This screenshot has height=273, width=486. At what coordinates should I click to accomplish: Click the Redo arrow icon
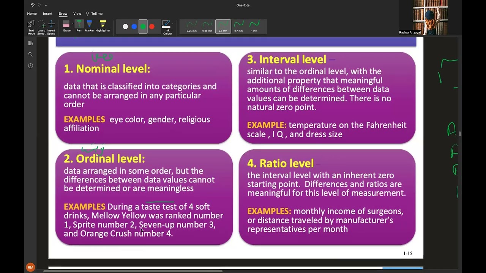[39, 5]
